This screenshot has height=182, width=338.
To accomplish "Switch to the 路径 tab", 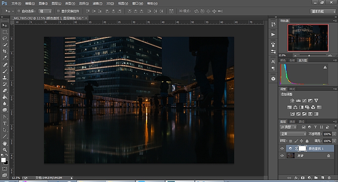I will click(x=302, y=122).
